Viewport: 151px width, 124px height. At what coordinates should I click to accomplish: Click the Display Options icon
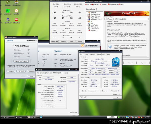89,18
